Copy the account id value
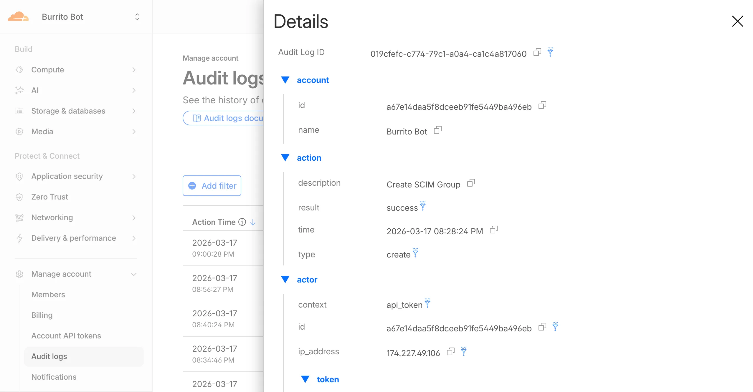753x392 pixels. tap(543, 105)
